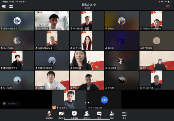Open the chat icon

coord(99,115)
